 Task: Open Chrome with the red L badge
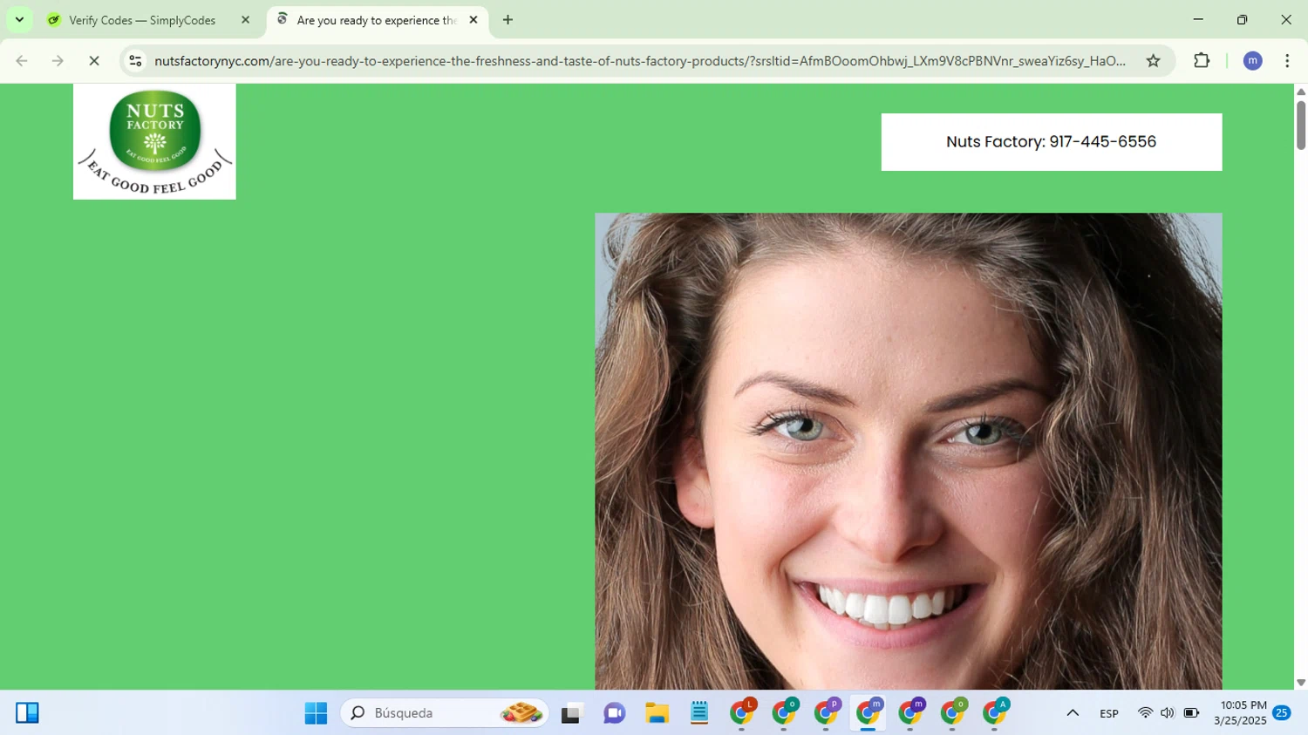[x=742, y=713]
